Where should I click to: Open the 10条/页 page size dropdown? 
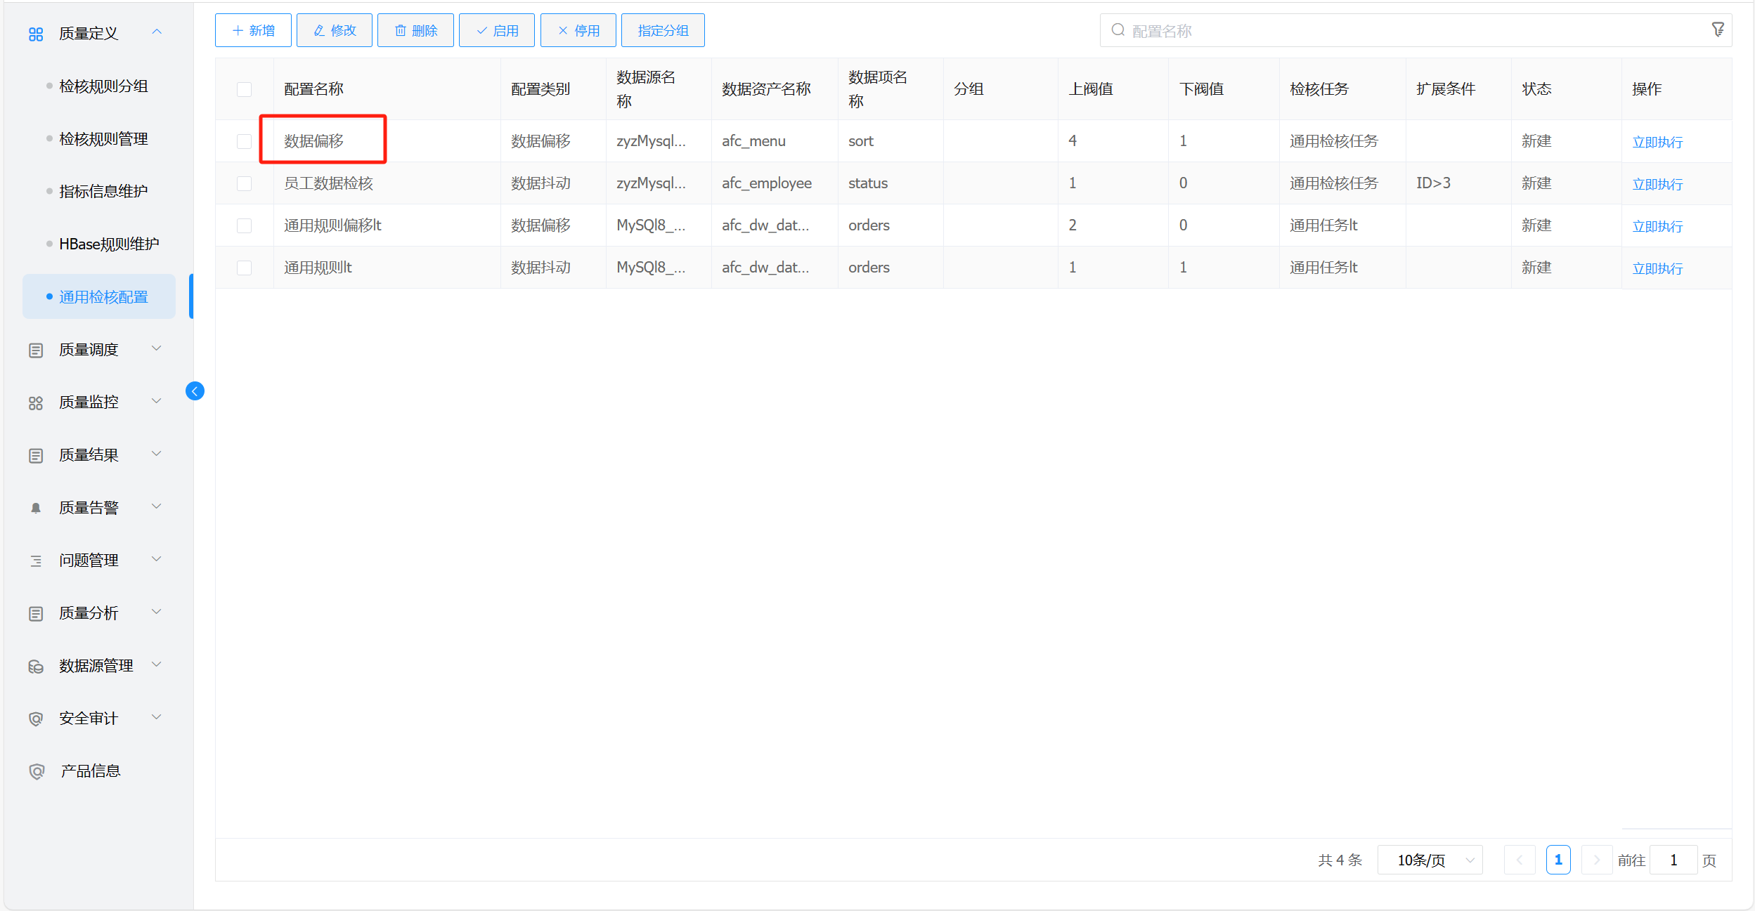[1430, 860]
